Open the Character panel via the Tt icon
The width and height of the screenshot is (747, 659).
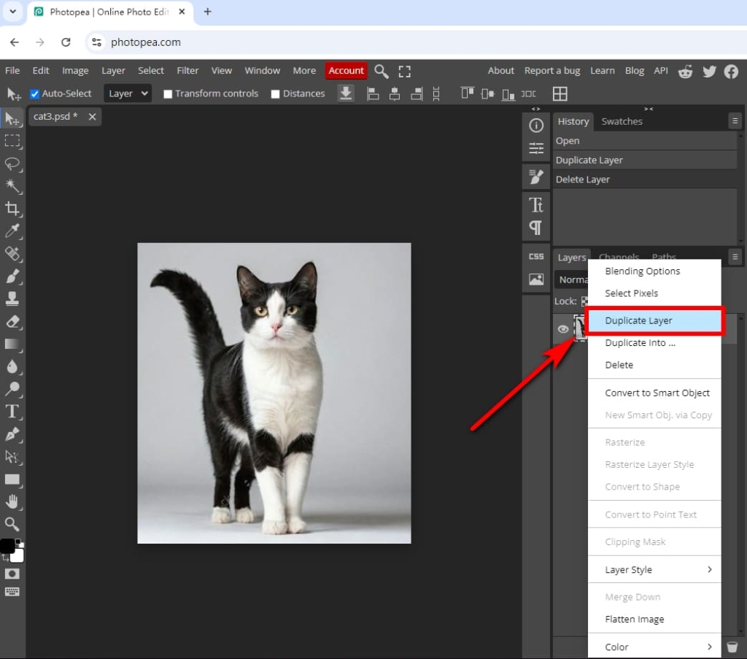click(x=535, y=205)
